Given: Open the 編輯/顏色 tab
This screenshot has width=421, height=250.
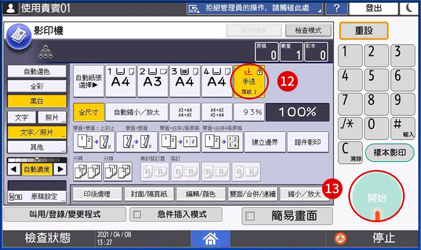Looking at the screenshot, I should [x=201, y=194].
